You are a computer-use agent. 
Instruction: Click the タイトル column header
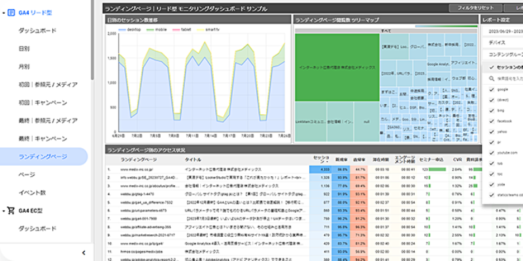(193, 160)
